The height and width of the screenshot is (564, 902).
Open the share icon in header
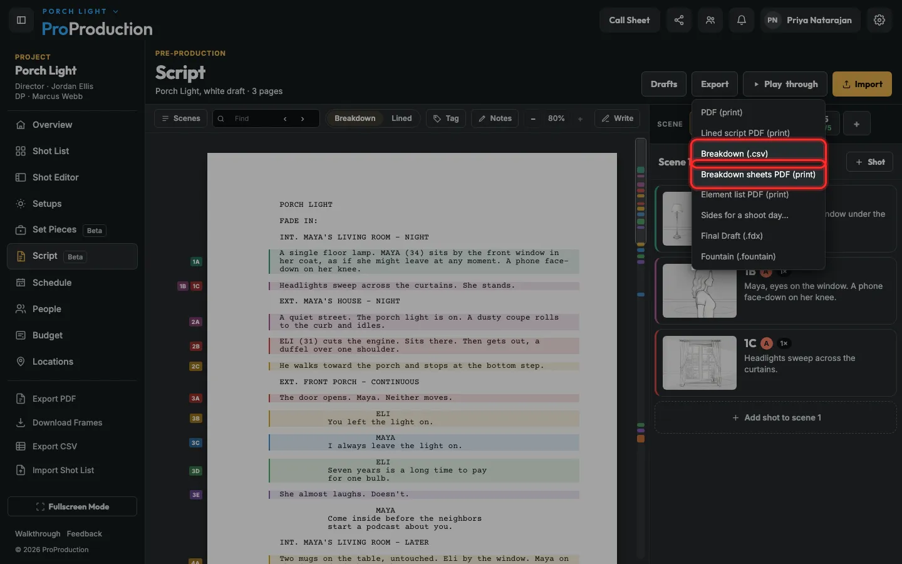coord(679,20)
